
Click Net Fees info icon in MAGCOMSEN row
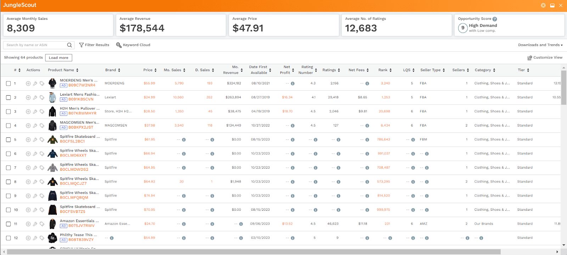tap(367, 126)
